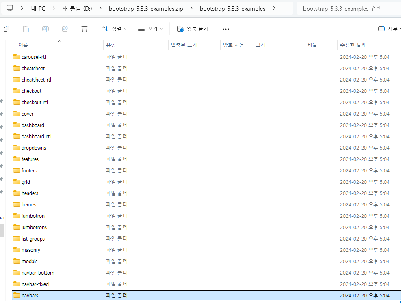
Task: Select the jumbotron folder icon
Action: (17, 216)
